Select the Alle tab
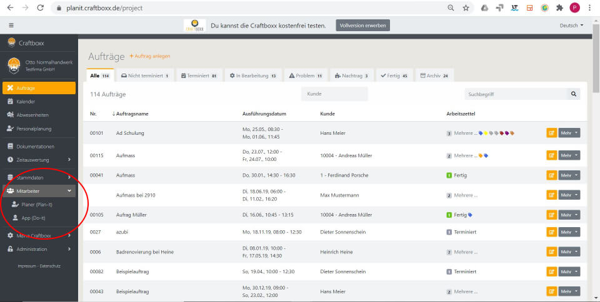 (x=99, y=75)
